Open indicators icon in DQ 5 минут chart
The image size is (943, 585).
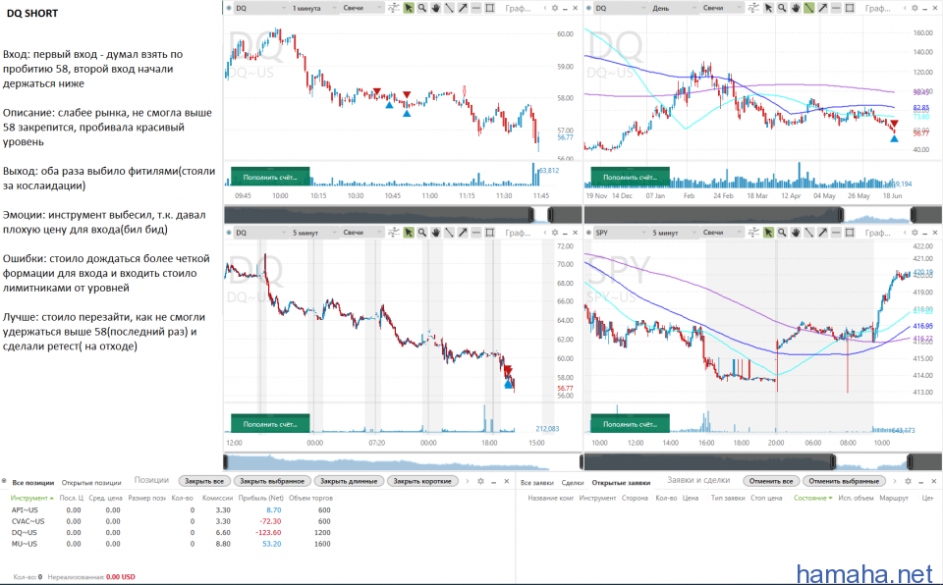(x=393, y=232)
